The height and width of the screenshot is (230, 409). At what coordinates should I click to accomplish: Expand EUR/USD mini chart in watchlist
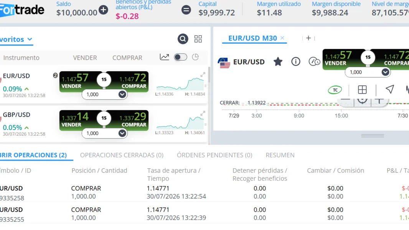pyautogui.click(x=203, y=75)
